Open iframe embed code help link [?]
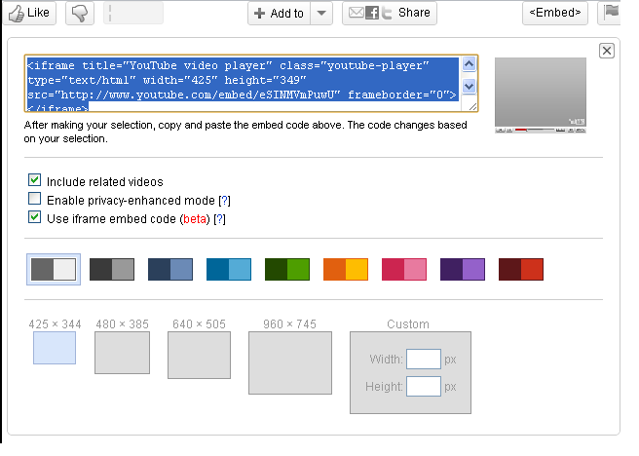 tap(220, 219)
